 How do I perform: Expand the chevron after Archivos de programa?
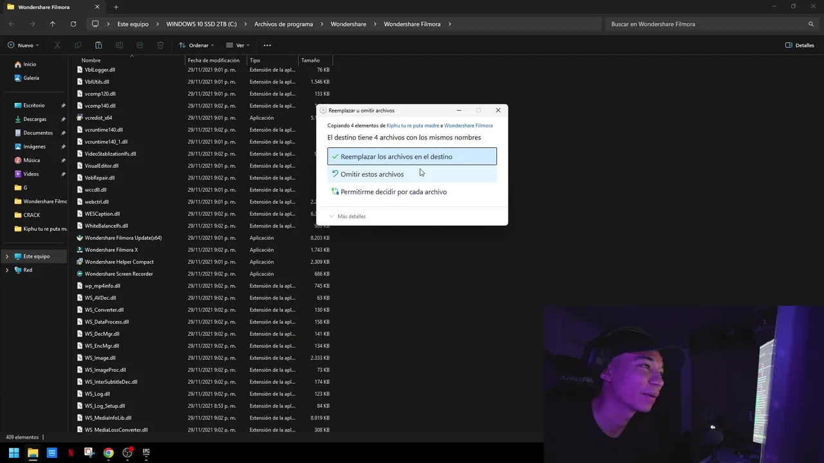point(321,24)
